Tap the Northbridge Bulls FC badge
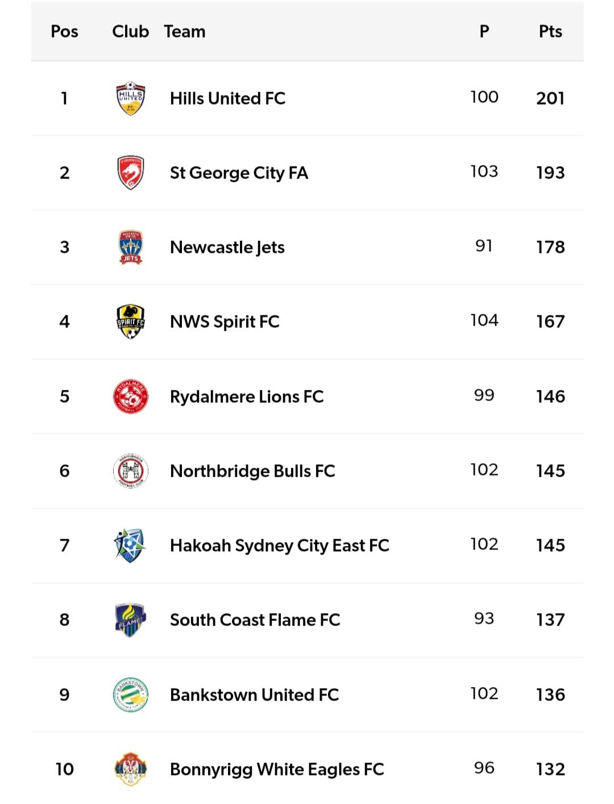This screenshot has height=804, width=614. pos(130,470)
